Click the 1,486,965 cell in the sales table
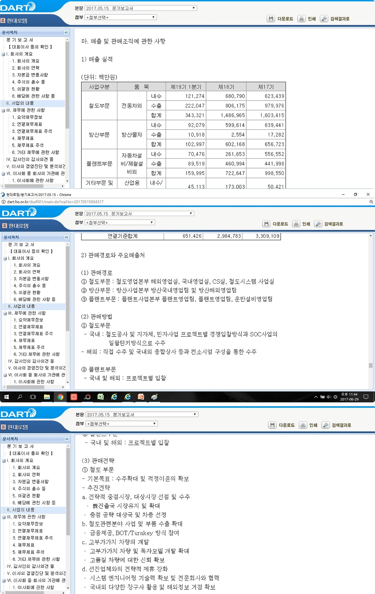 [x=226, y=115]
